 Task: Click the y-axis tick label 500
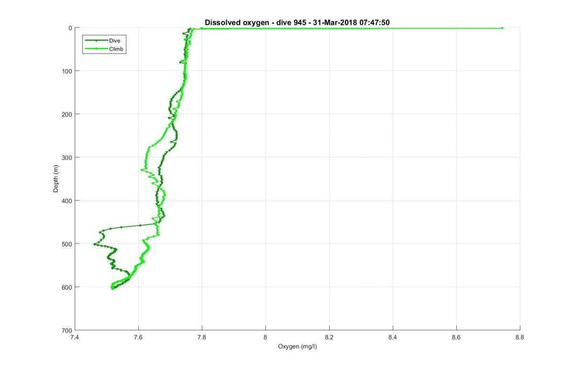67,244
